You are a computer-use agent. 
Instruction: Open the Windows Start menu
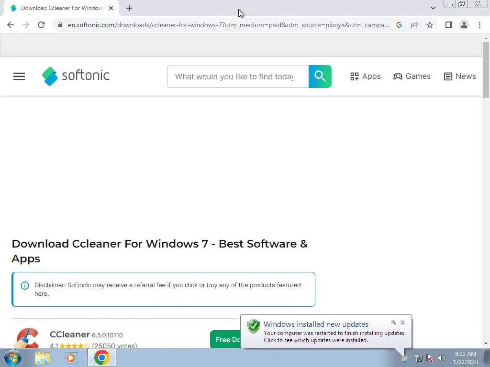tap(13, 357)
